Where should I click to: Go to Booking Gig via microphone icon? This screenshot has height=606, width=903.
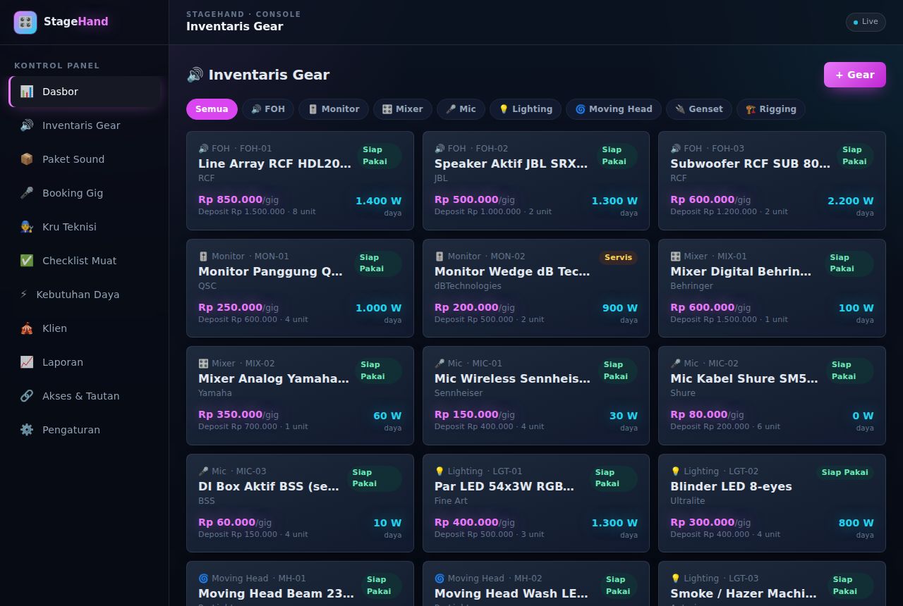[27, 193]
